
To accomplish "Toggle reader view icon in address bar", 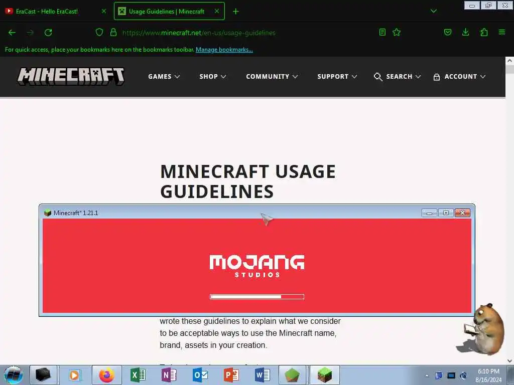I will point(382,32).
